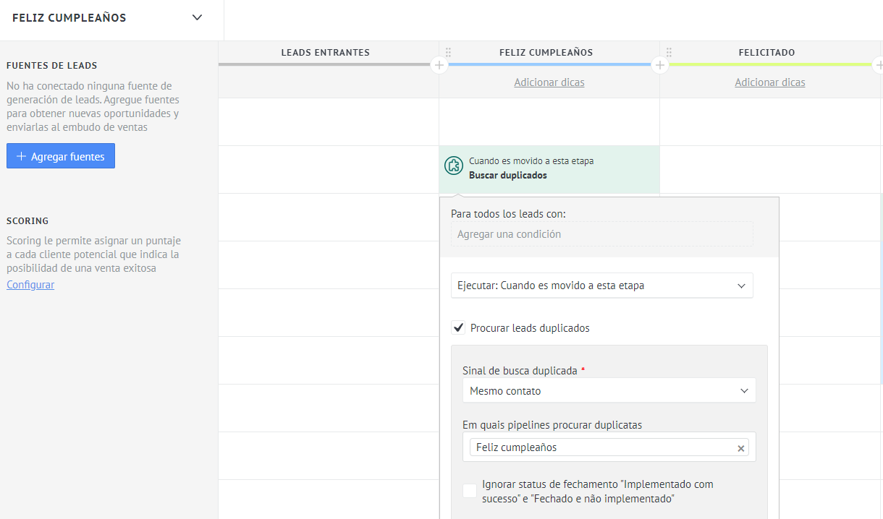
Task: Grab drag handle of Feliz Cumpleaños column
Action: 448,52
